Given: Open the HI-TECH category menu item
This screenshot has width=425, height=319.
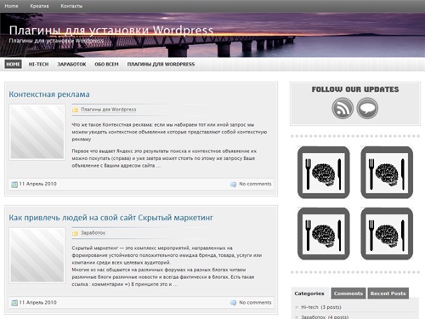Looking at the screenshot, I should coord(38,65).
